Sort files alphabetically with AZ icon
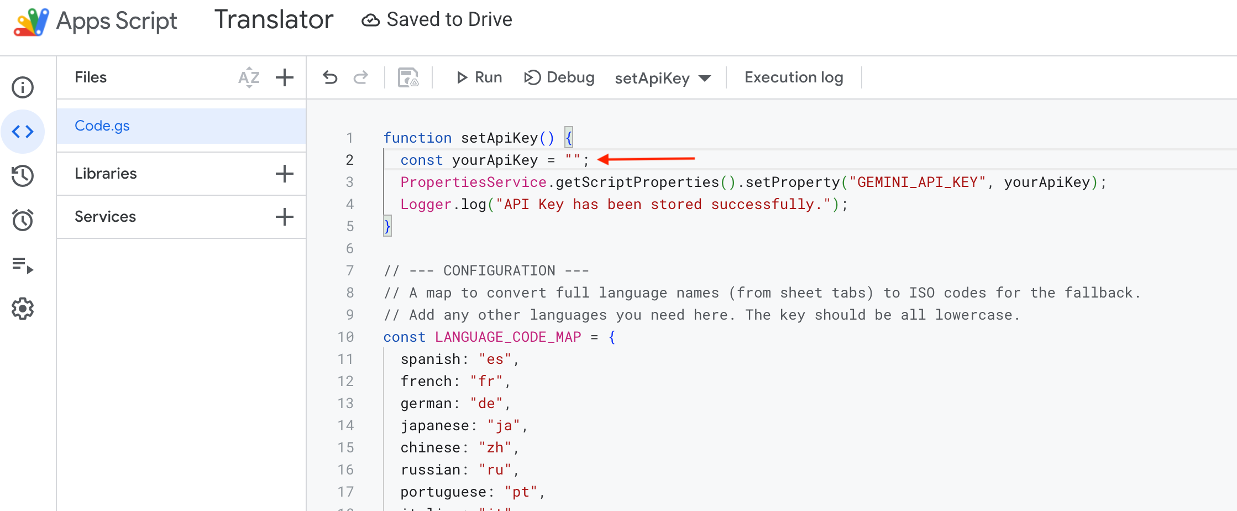Image resolution: width=1237 pixels, height=511 pixels. [x=249, y=77]
